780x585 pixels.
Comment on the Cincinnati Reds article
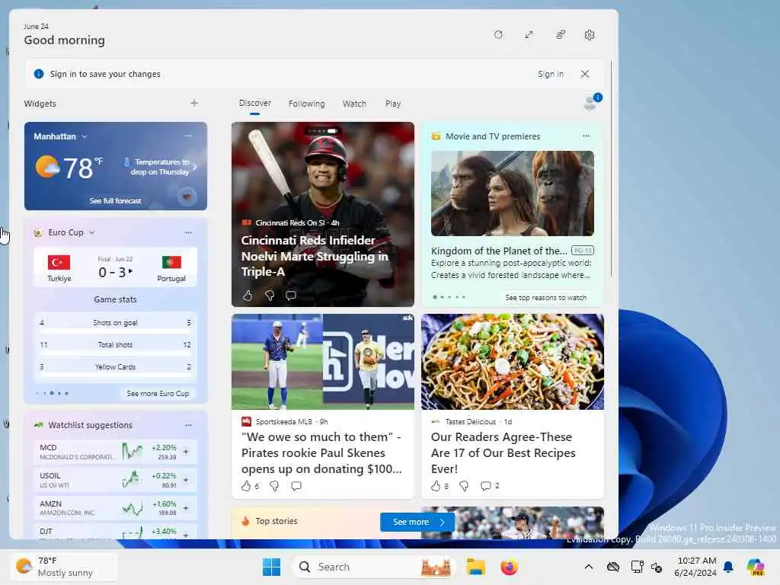(x=291, y=296)
